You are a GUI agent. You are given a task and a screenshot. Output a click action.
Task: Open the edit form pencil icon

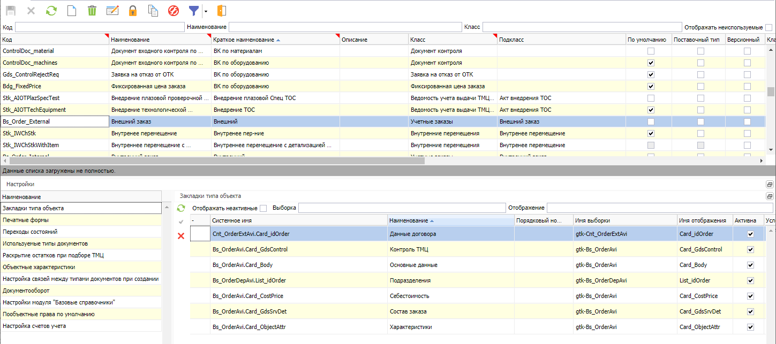point(112,10)
